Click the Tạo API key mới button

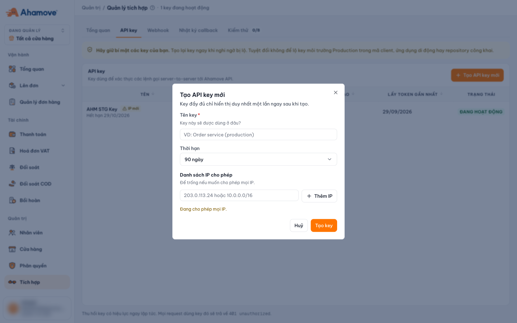pos(477,75)
